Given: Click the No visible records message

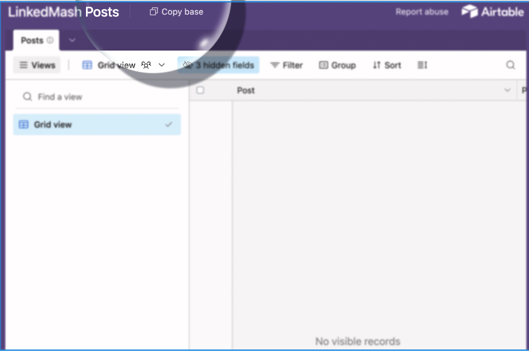Looking at the screenshot, I should click(358, 341).
